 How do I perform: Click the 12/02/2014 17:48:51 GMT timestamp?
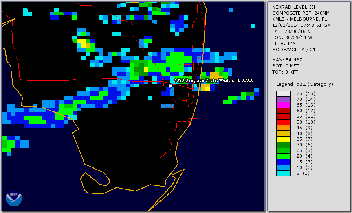[x=303, y=25]
